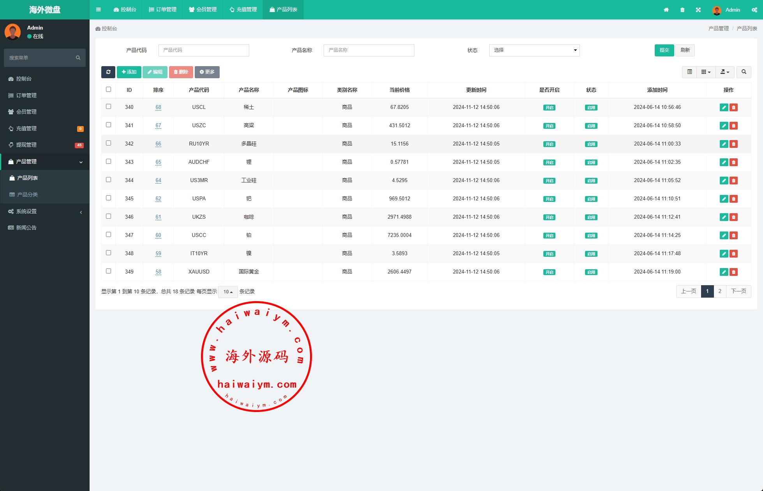Tick the checkbox for XAUUSD row
The image size is (763, 491).
click(x=109, y=271)
